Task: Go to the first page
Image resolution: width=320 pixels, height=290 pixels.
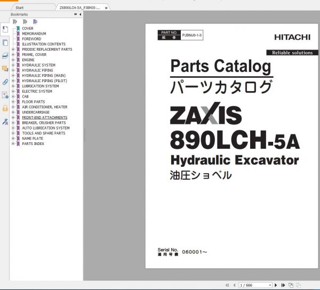Action: 227,285
